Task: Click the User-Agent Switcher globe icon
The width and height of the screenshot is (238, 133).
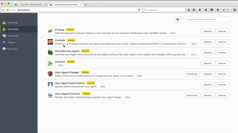Action: 50,95
